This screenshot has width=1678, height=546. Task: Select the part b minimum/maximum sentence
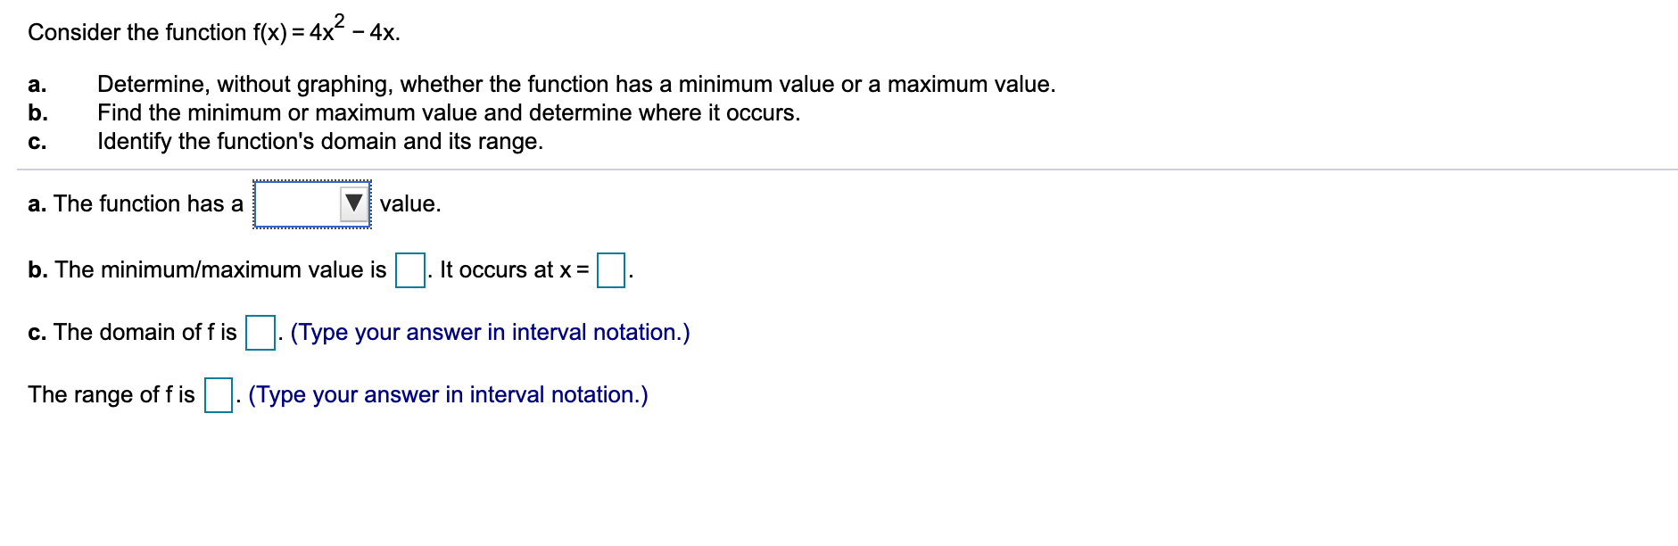(x=208, y=269)
